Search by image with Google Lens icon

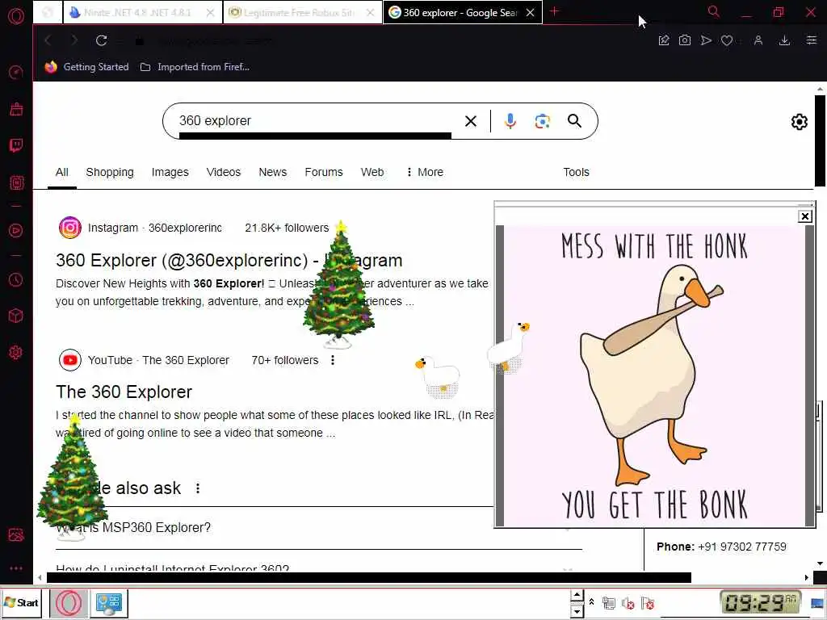tap(542, 121)
